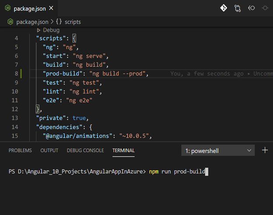The image size is (273, 215).
Task: Add a new terminal with the plus icon
Action: [x=265, y=150]
